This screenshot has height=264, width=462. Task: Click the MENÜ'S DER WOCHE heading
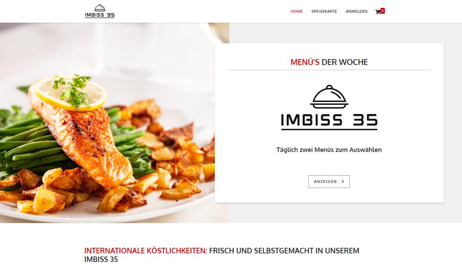(329, 62)
